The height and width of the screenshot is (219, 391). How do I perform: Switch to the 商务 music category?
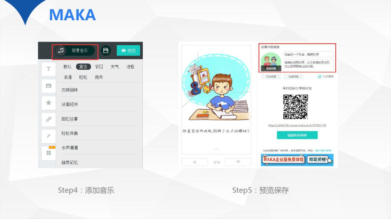(99, 77)
